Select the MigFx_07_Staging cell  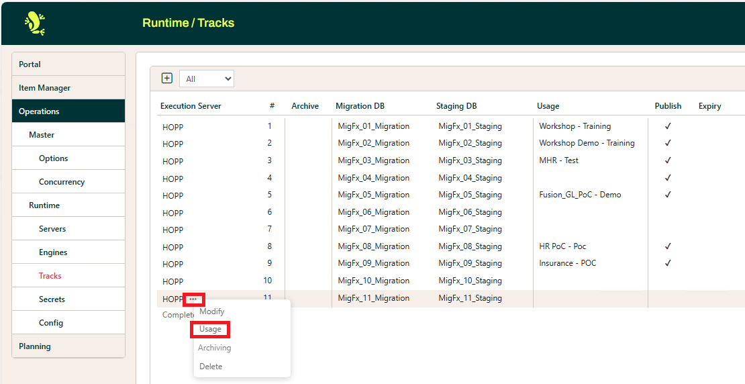click(x=470, y=229)
